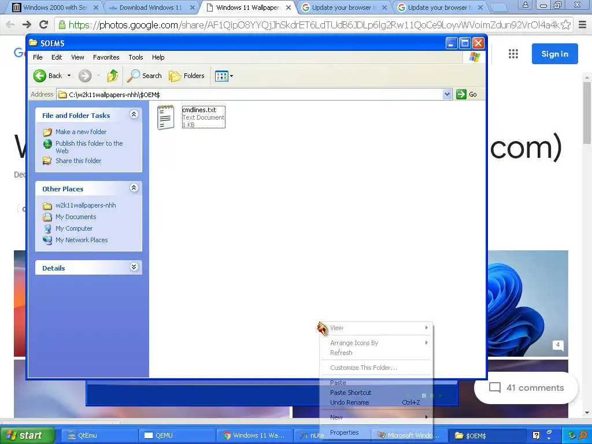This screenshot has width=592, height=444.
Task: Click the blue Windows 11 bloom wallpaper thumbnail
Action: coord(528,304)
